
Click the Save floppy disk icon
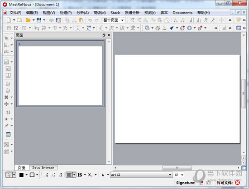coord(39,20)
